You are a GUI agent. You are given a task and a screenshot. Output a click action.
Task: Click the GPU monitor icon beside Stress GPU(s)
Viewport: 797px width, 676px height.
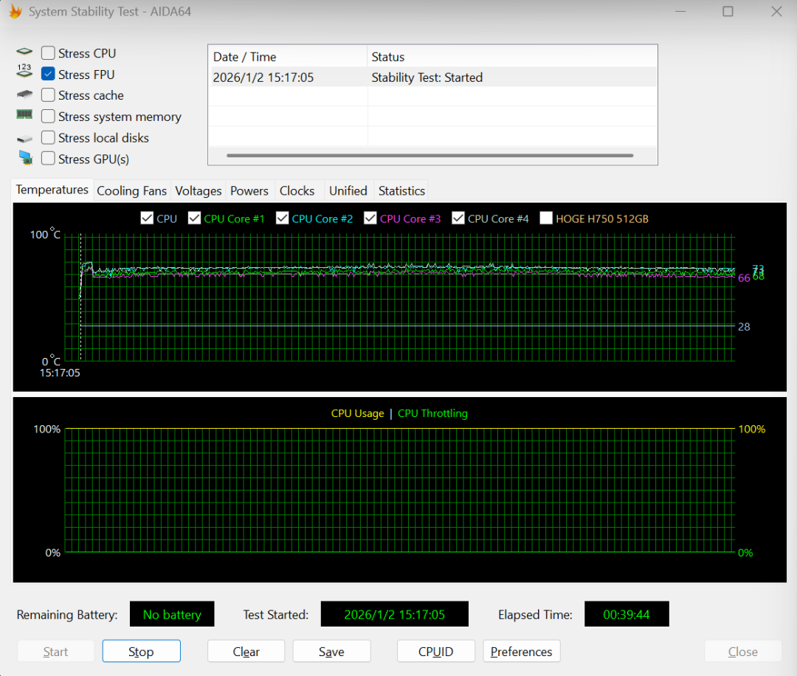(25, 158)
